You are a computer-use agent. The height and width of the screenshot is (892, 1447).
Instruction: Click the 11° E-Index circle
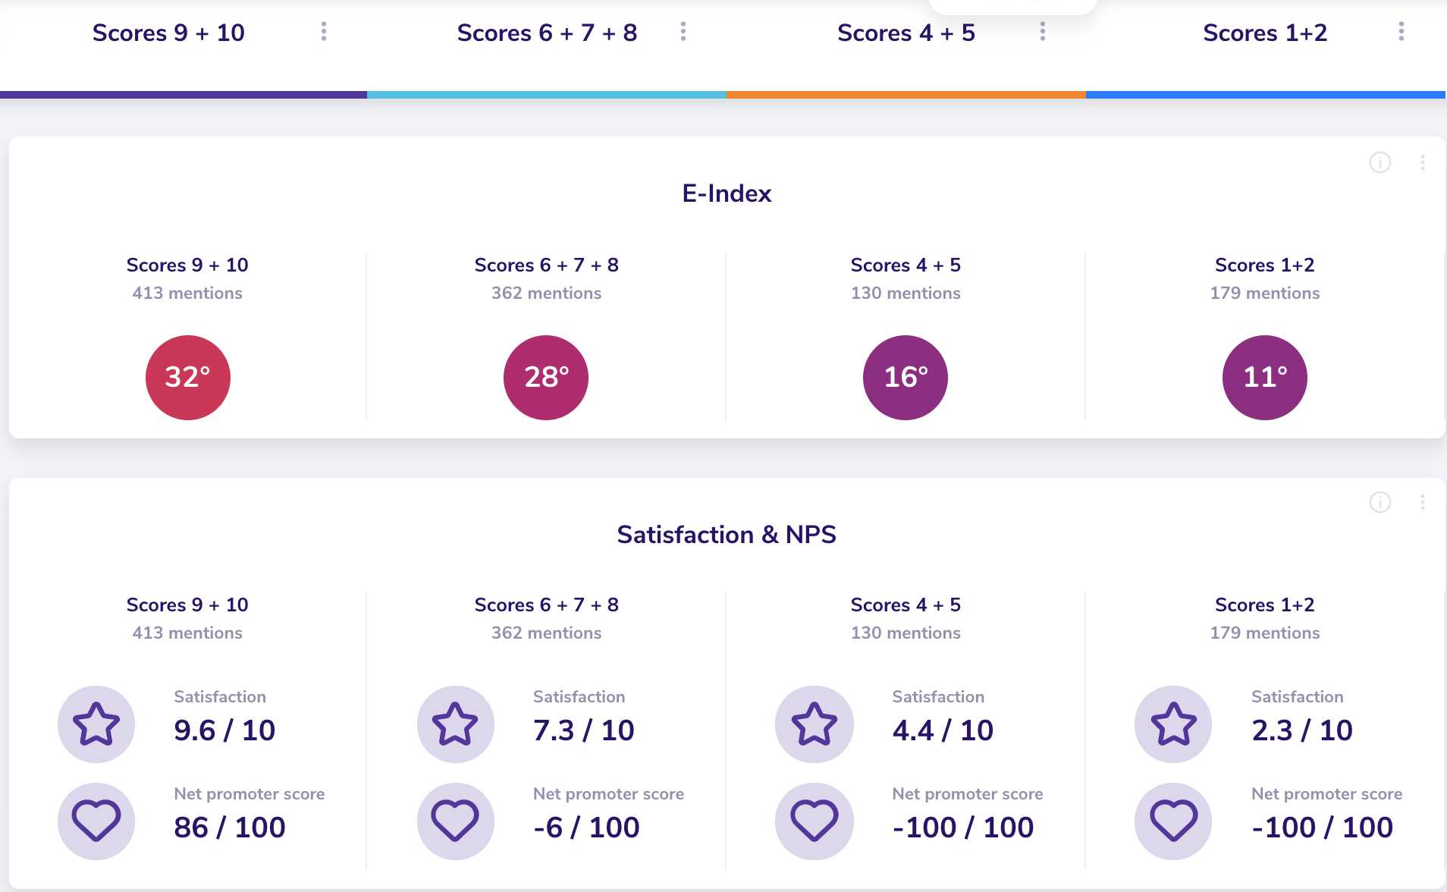coord(1265,378)
